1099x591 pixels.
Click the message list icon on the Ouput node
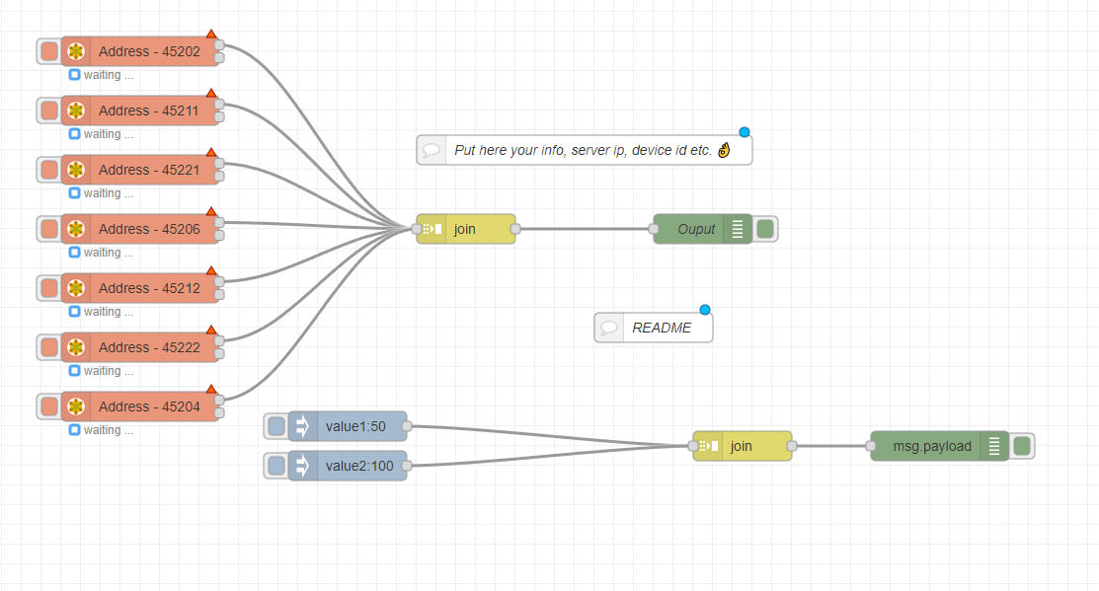tap(738, 228)
